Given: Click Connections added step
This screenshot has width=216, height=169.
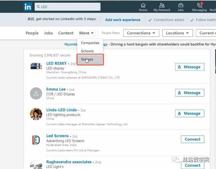Looking at the screenshot, I should 166,20.
